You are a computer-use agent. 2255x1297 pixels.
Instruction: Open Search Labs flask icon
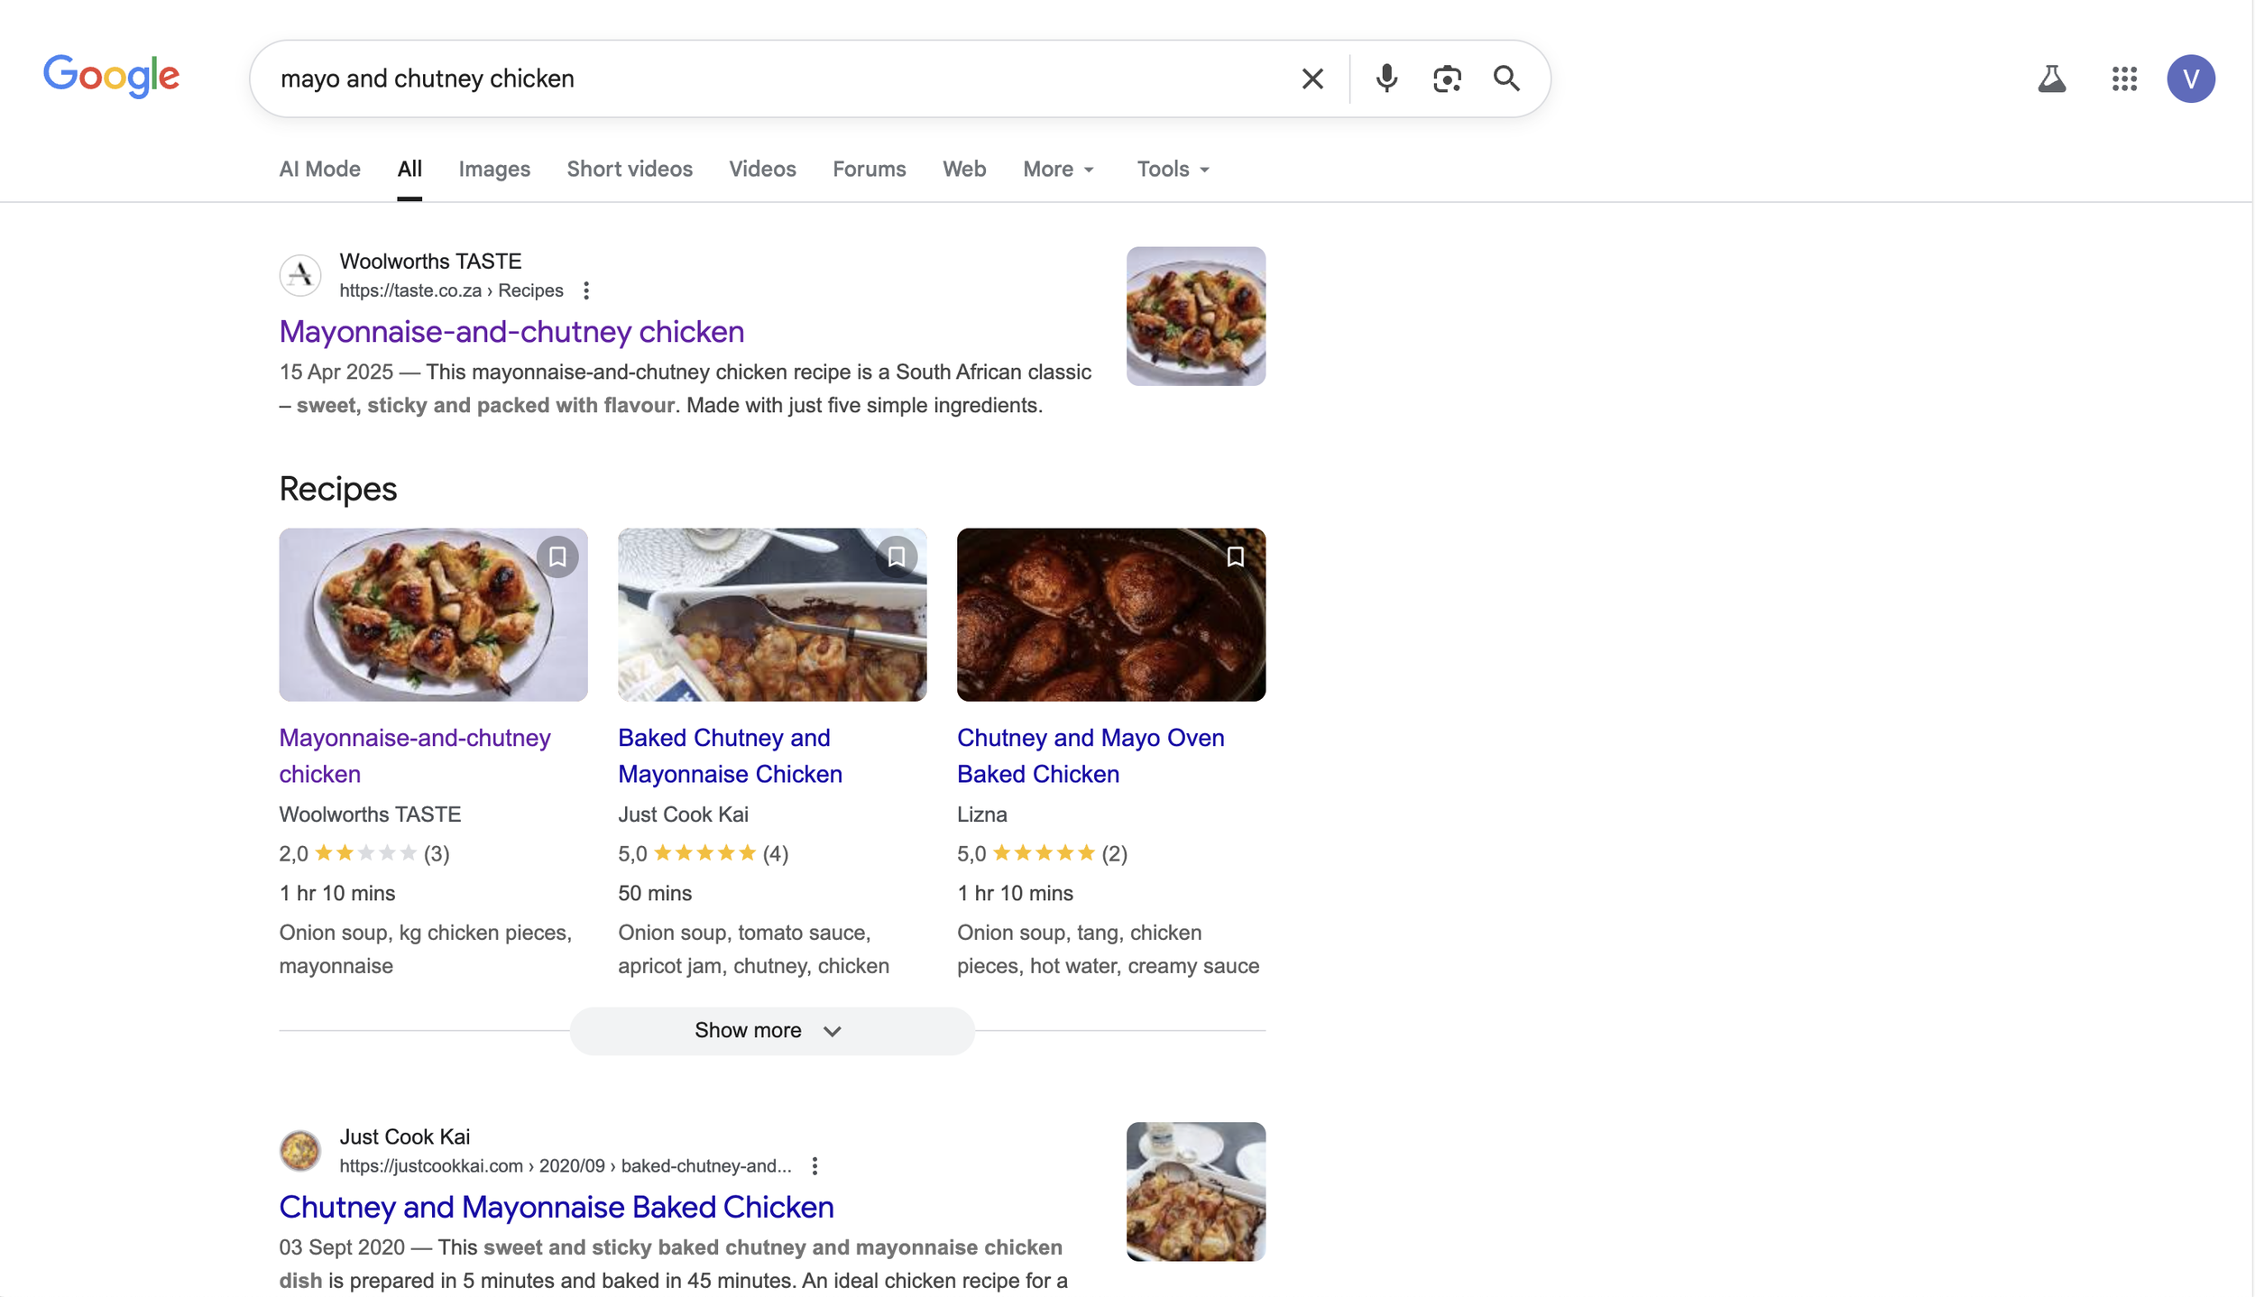click(x=2051, y=78)
